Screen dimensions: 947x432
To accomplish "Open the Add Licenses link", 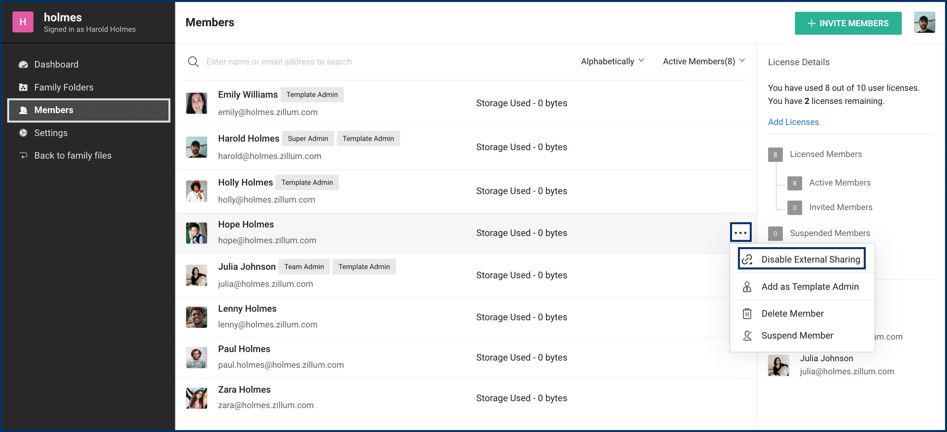I will point(793,122).
